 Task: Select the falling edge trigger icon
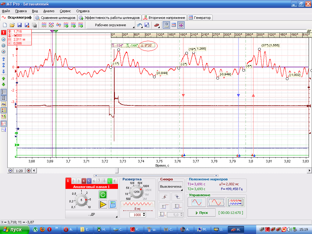[x=177, y=197]
